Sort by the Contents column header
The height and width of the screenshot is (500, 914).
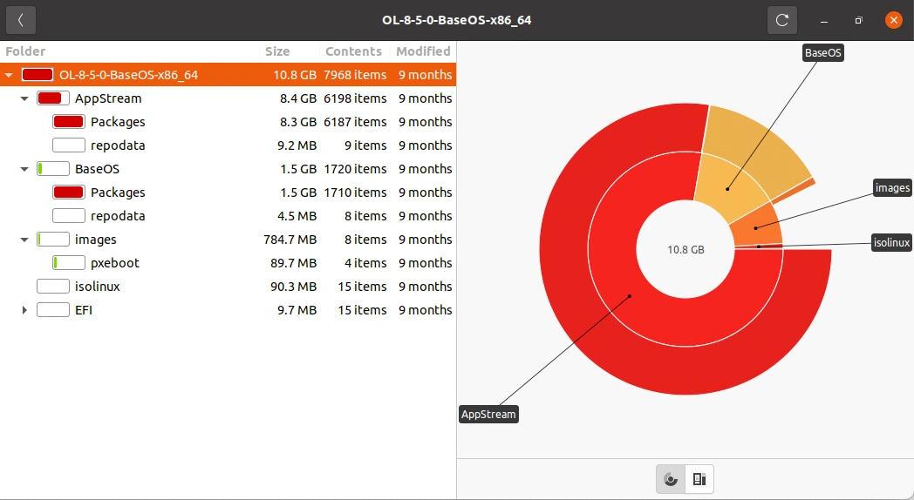tap(354, 51)
